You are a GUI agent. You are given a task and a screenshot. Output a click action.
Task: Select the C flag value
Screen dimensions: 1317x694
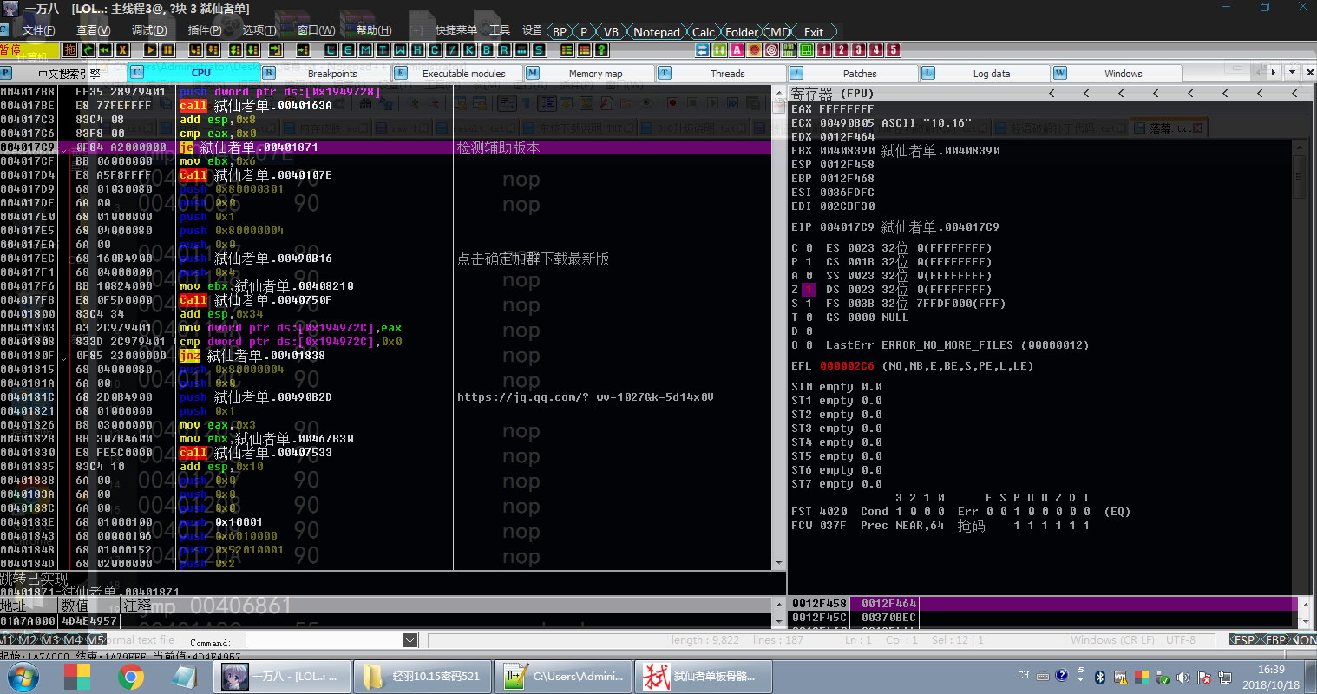809,248
